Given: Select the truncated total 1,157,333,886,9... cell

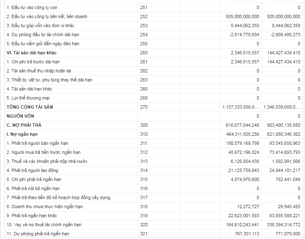Looking at the screenshot, I should pos(240,107).
